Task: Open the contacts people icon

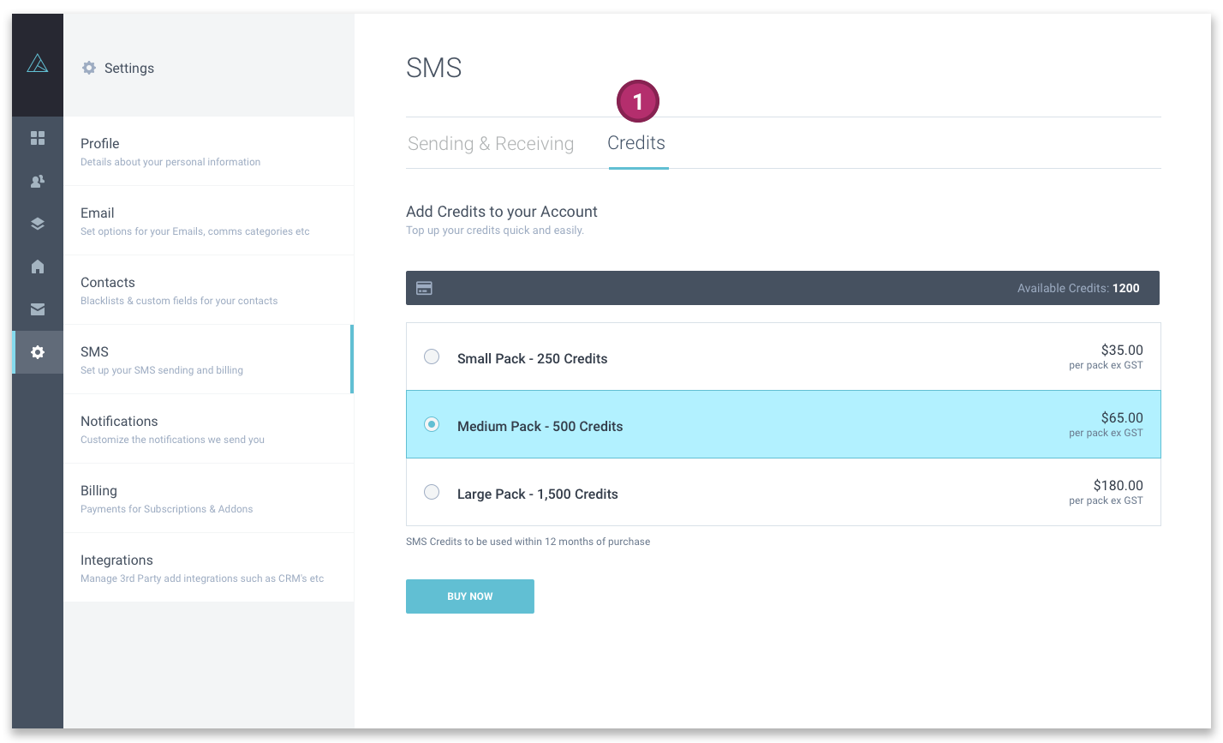Action: (38, 181)
